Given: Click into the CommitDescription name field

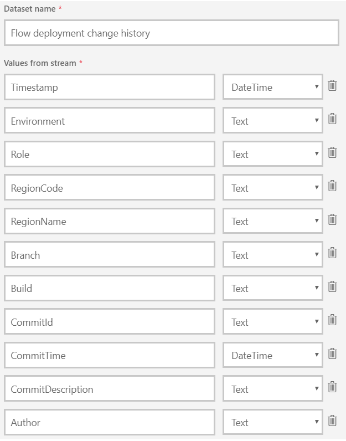Looking at the screenshot, I should click(x=110, y=389).
